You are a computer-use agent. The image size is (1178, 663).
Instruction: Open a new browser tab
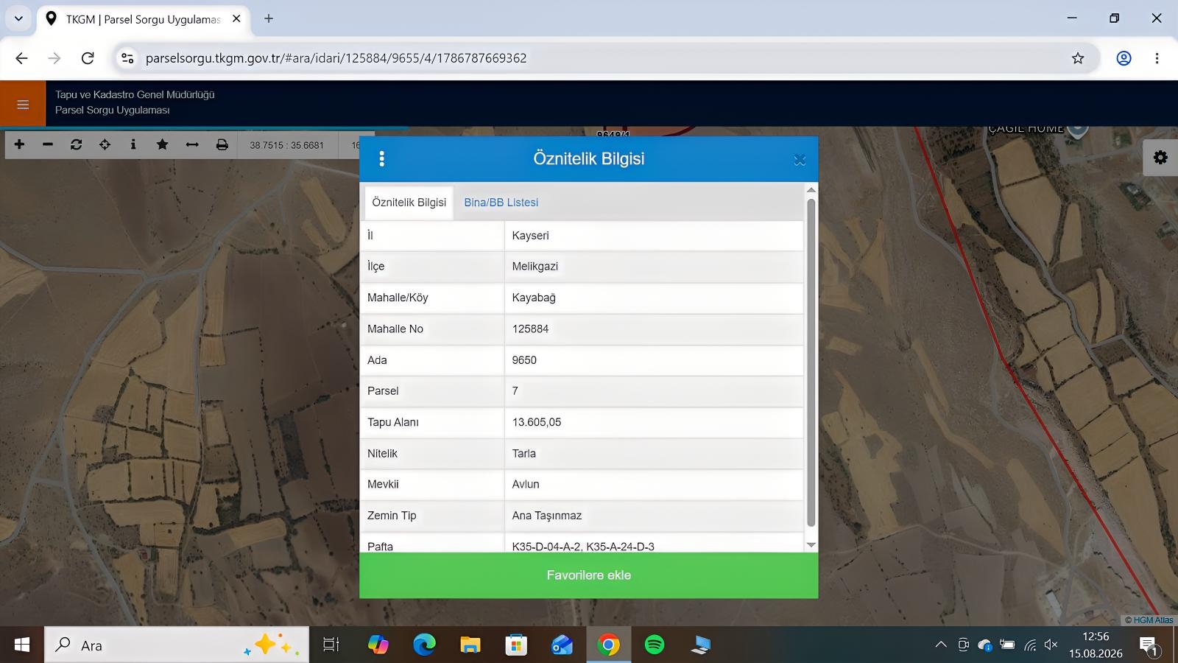point(269,18)
